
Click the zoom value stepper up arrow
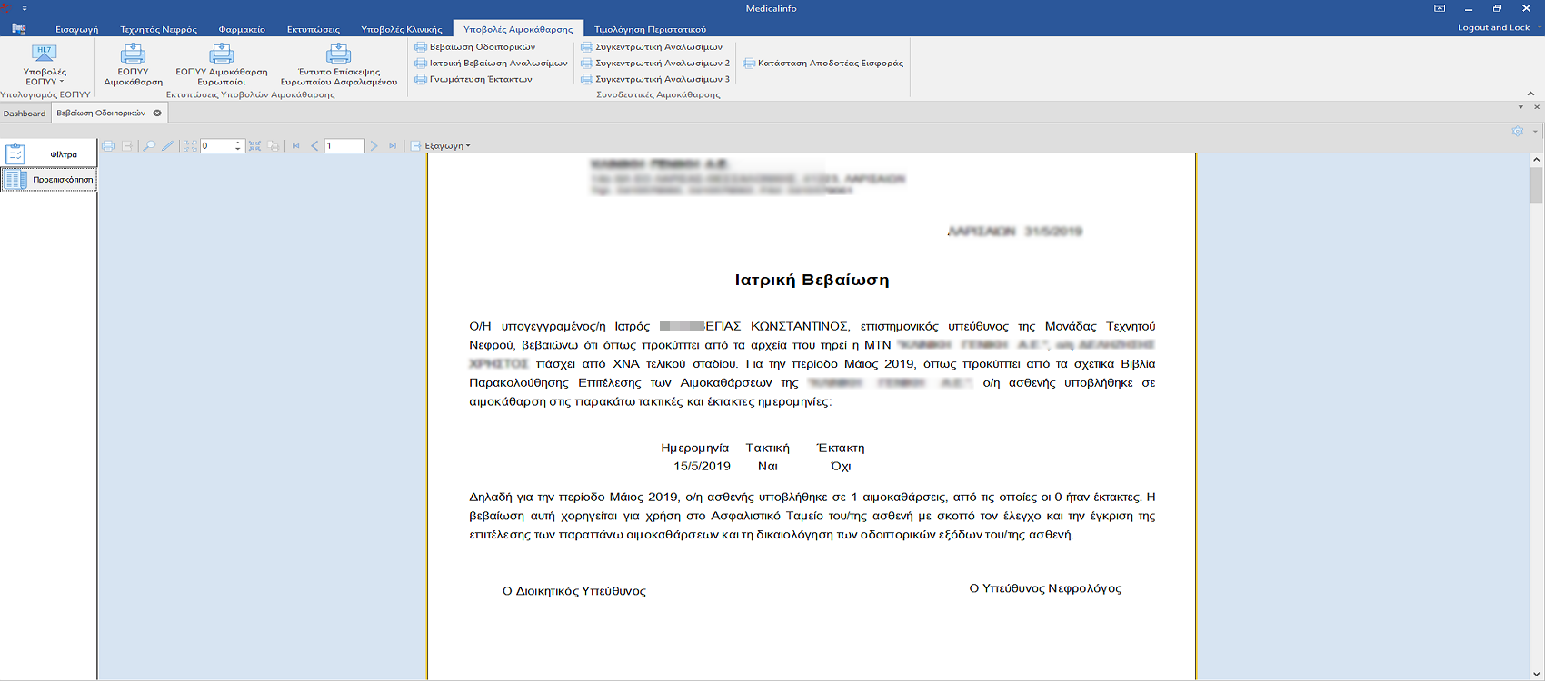[x=238, y=143]
